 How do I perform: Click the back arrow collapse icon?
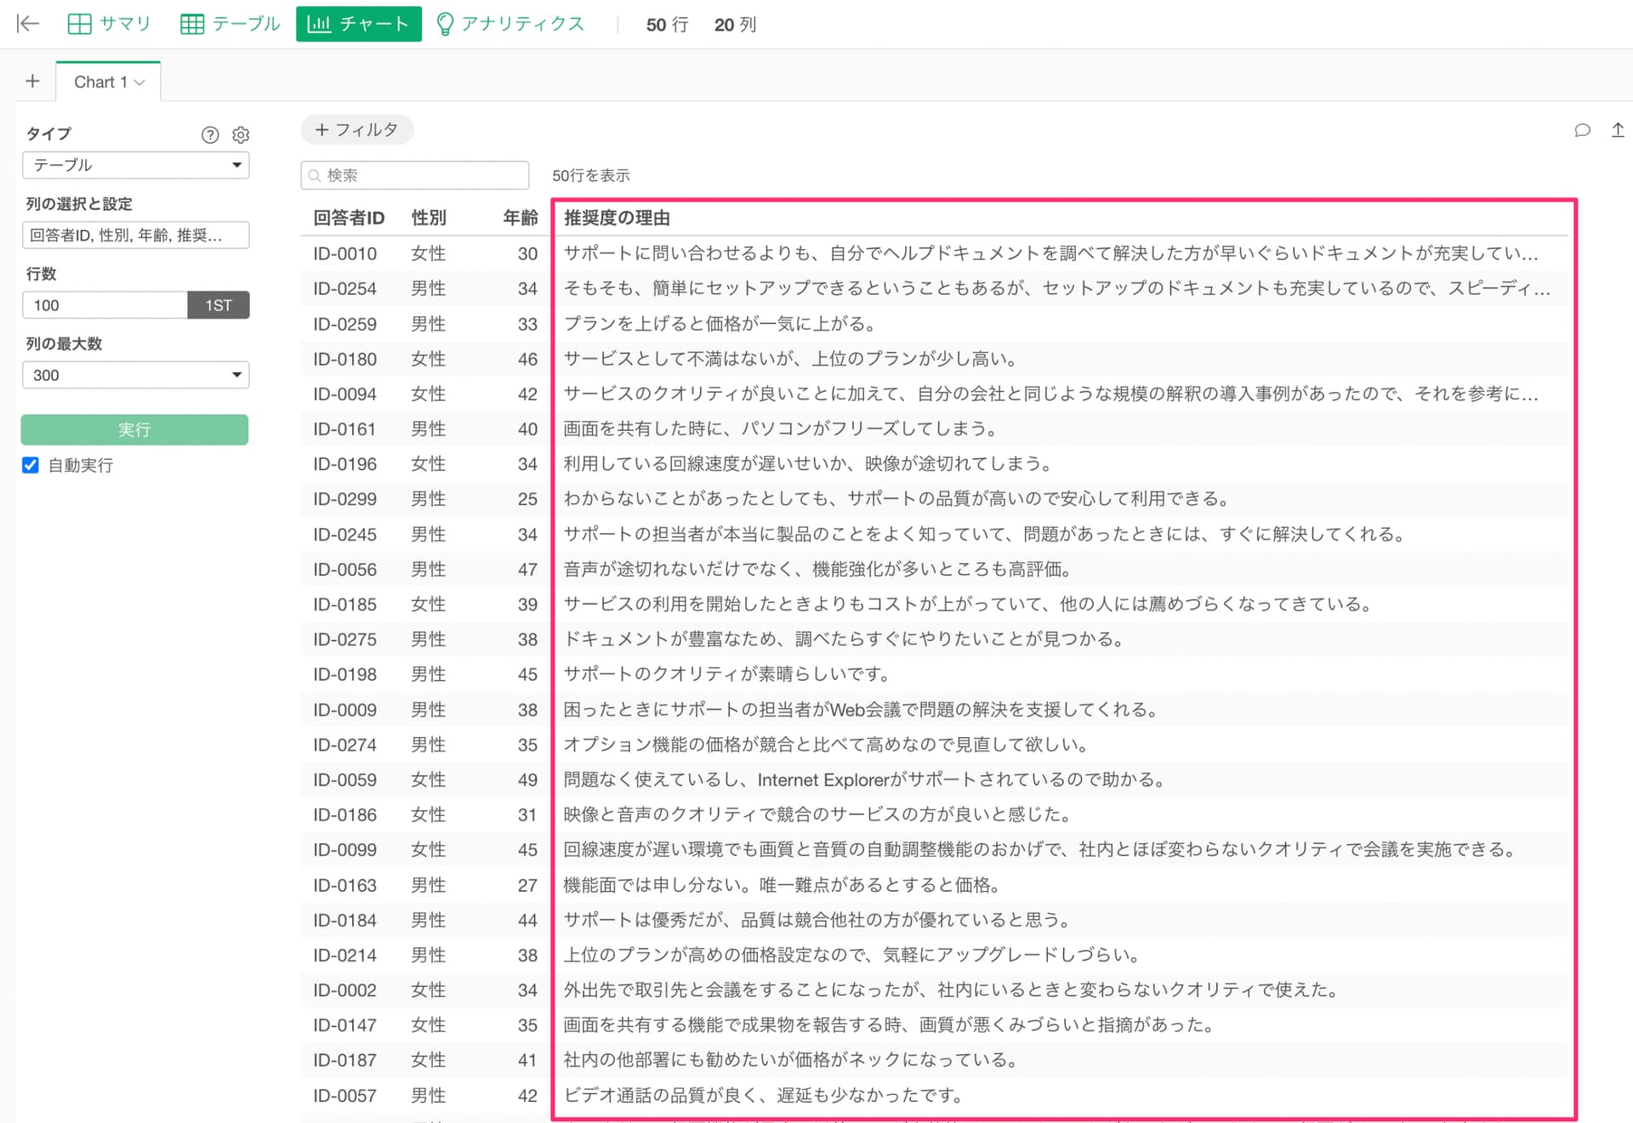28,24
